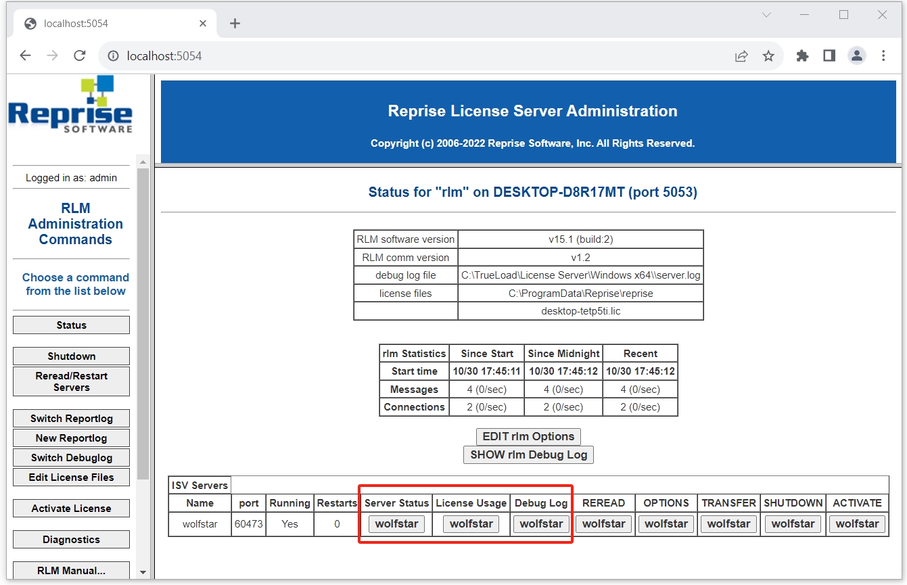Click the browser back arrow
The width and height of the screenshot is (907, 585).
(26, 56)
